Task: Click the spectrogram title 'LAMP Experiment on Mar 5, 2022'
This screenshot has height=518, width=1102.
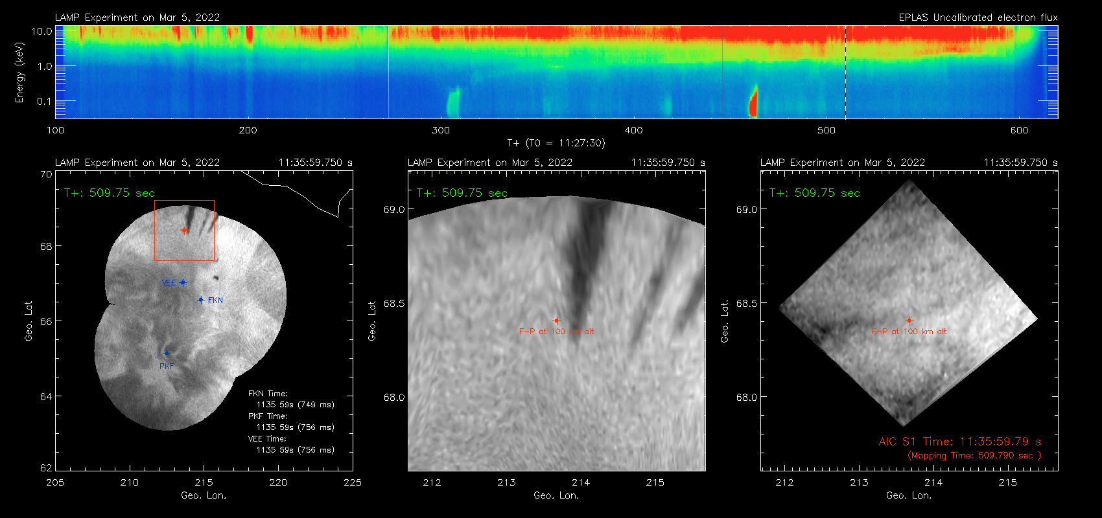Action: (137, 17)
